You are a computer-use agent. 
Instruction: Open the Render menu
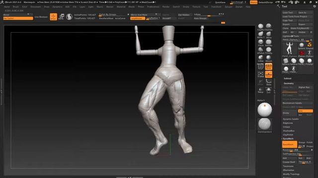click(x=166, y=6)
